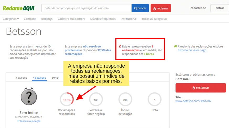The width and height of the screenshot is (229, 128).
Task: Open the Estorno do valor pago link
Action: pos(192,50)
